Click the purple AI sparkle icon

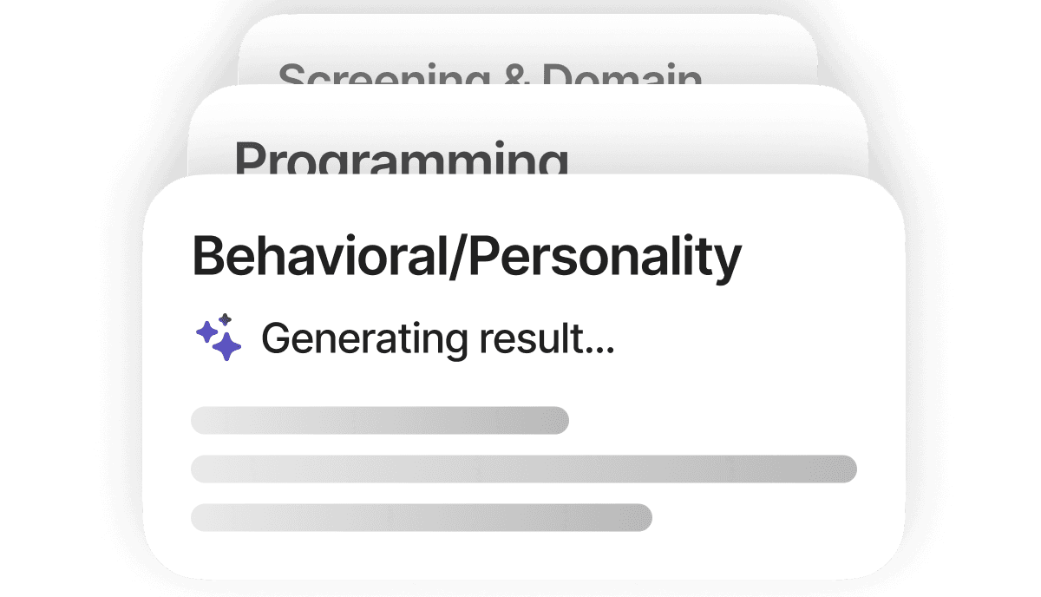[218, 338]
